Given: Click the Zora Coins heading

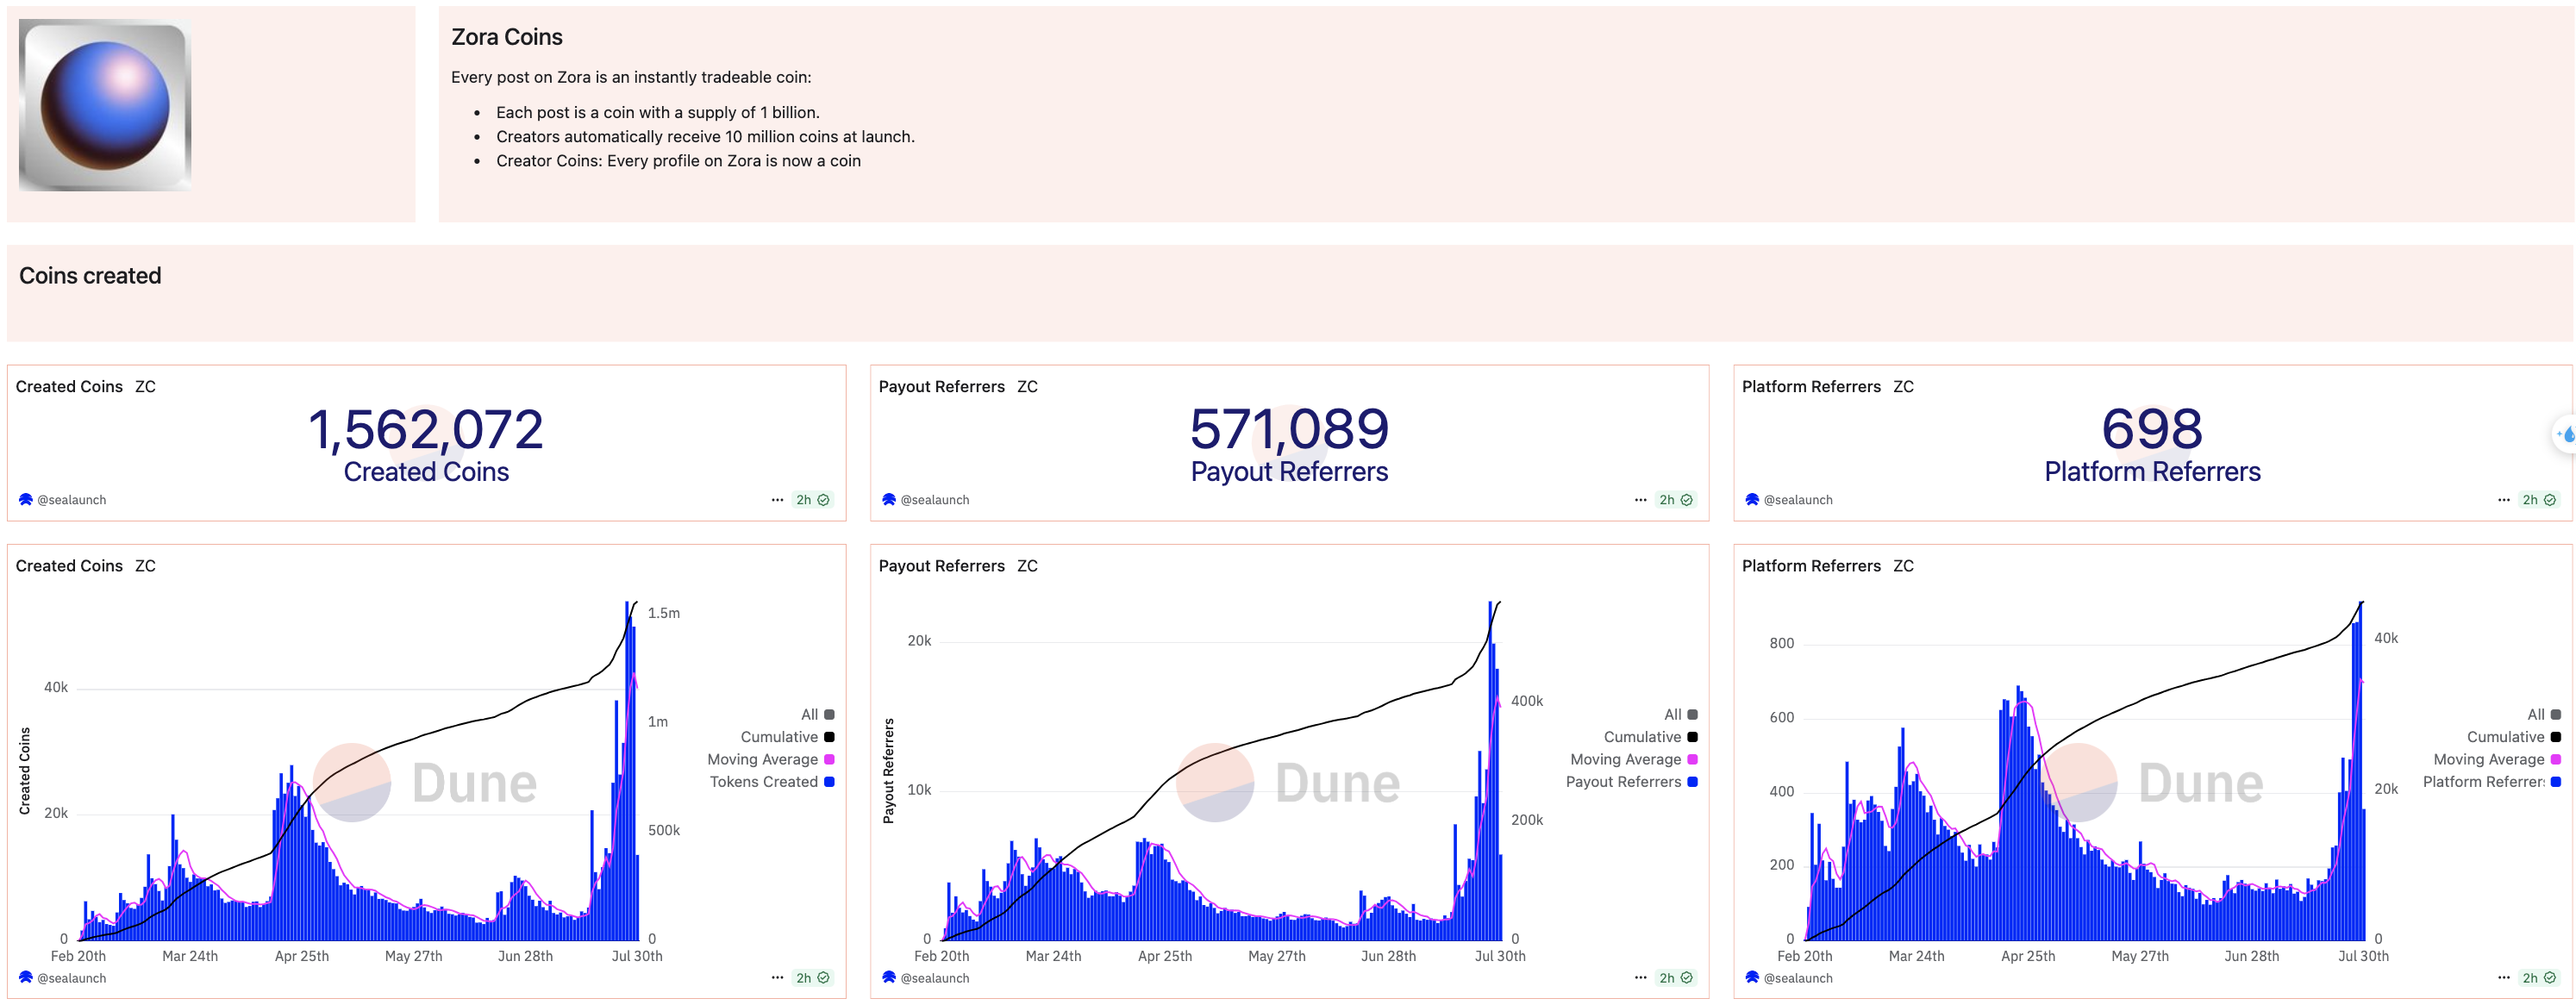Looking at the screenshot, I should (507, 37).
